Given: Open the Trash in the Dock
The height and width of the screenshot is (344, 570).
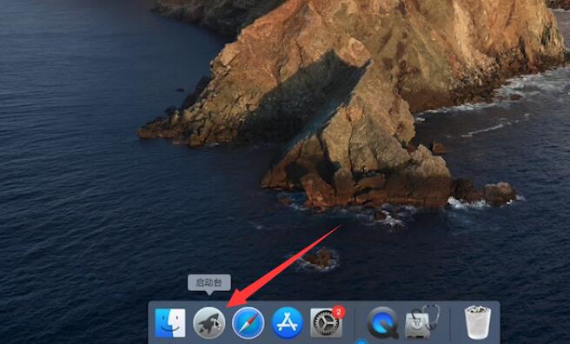Looking at the screenshot, I should [478, 322].
